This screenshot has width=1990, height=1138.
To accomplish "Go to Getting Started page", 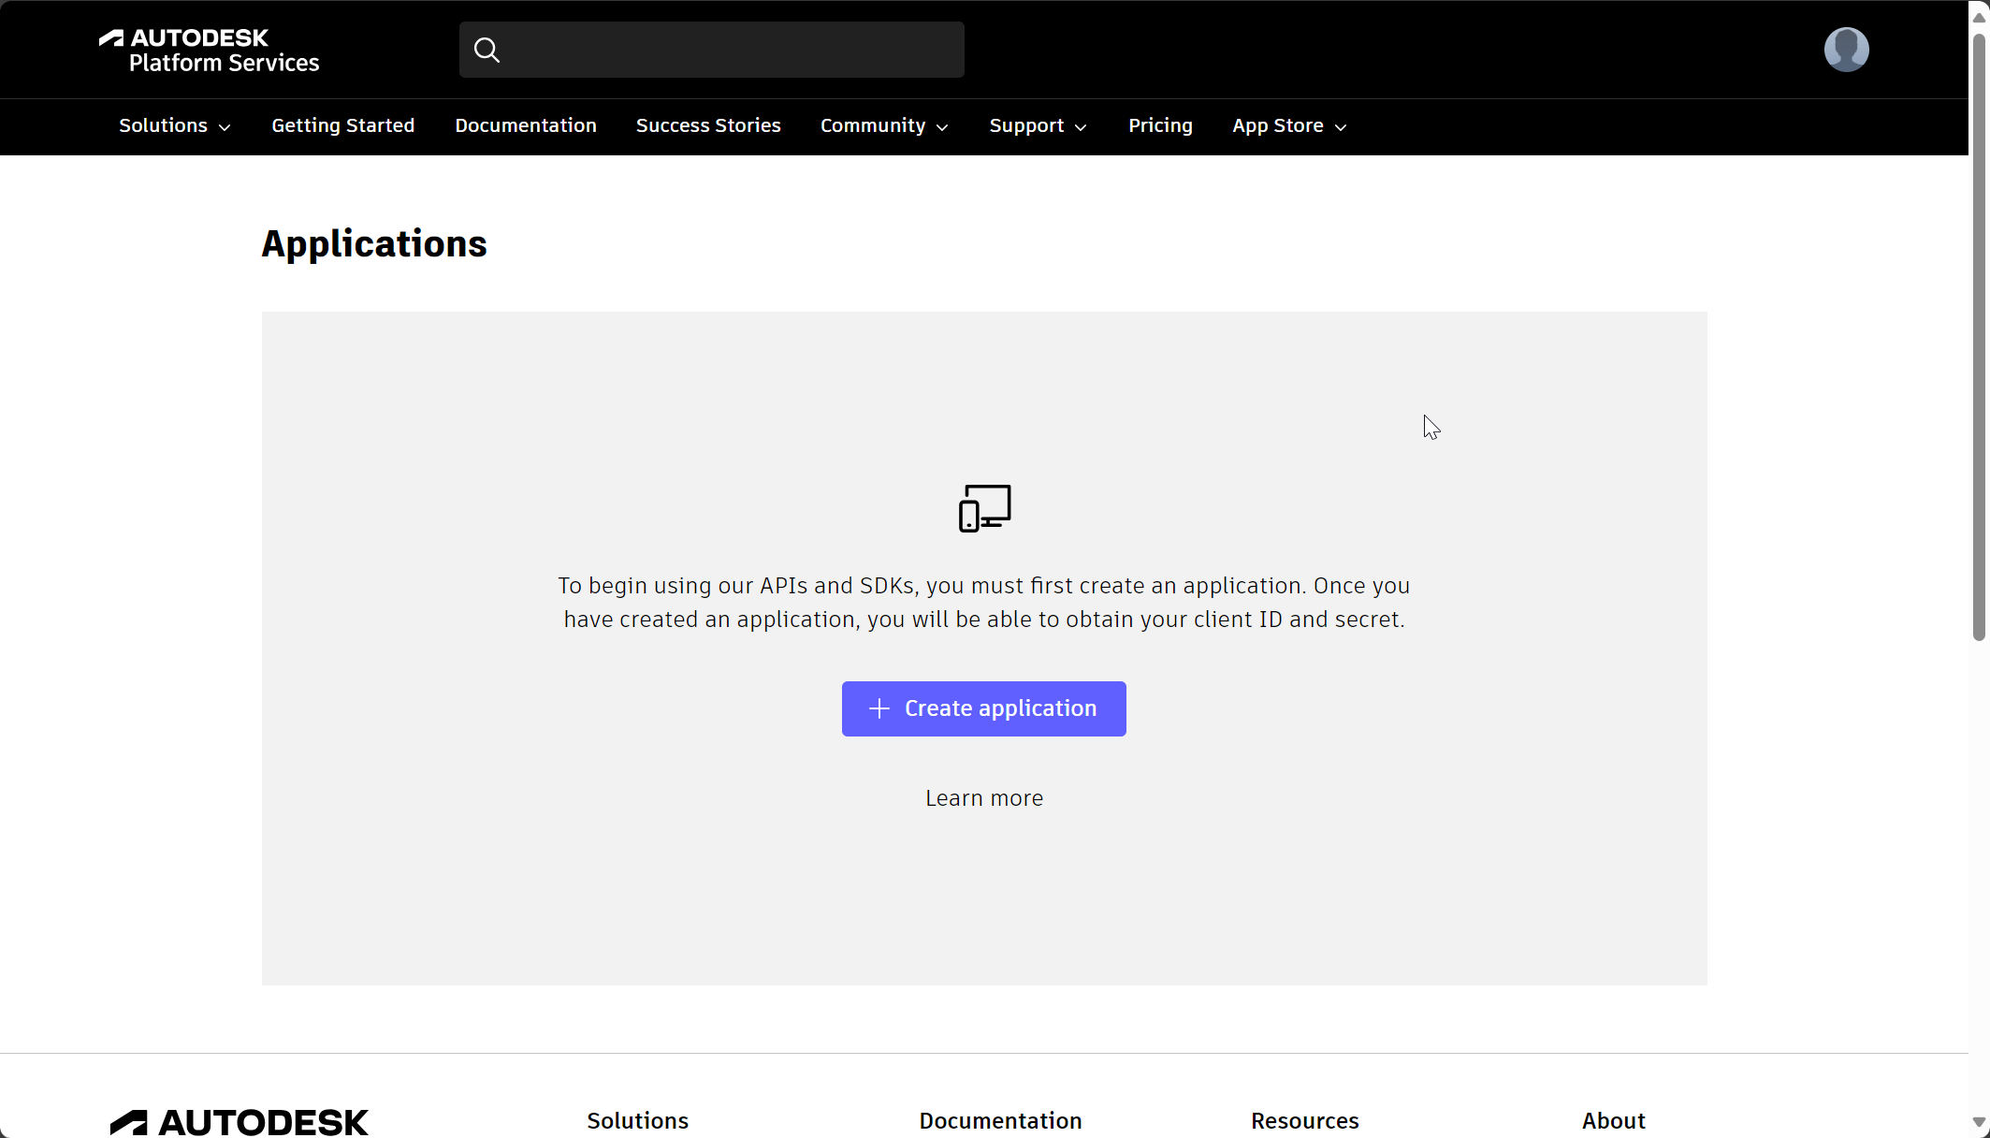I will tap(342, 126).
